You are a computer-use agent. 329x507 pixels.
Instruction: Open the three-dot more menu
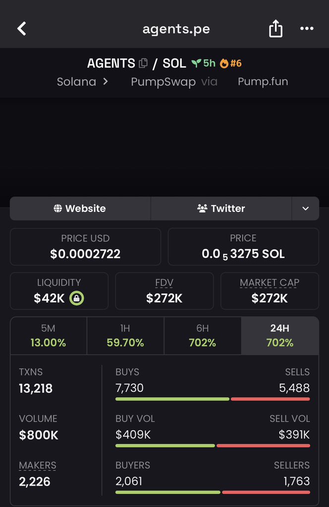point(307,29)
